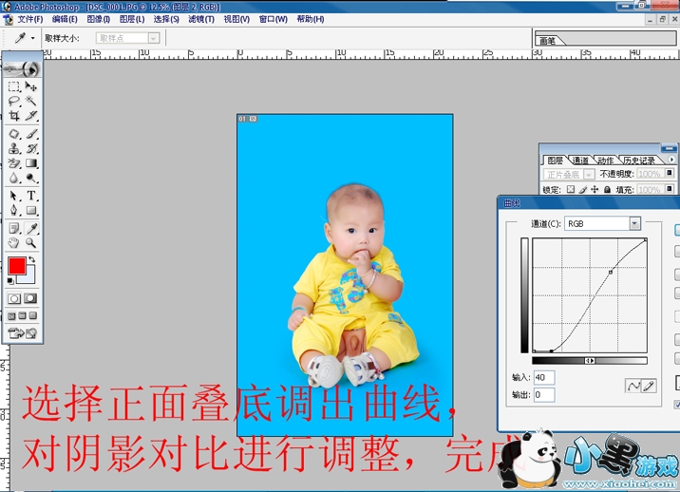Swap foreground and background colors
The height and width of the screenshot is (492, 680).
click(31, 259)
